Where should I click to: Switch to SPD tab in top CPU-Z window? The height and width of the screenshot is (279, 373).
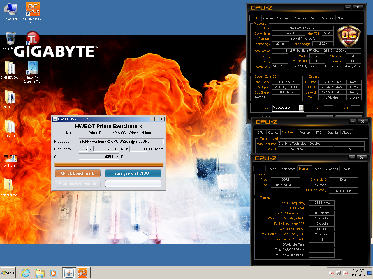tap(314, 18)
